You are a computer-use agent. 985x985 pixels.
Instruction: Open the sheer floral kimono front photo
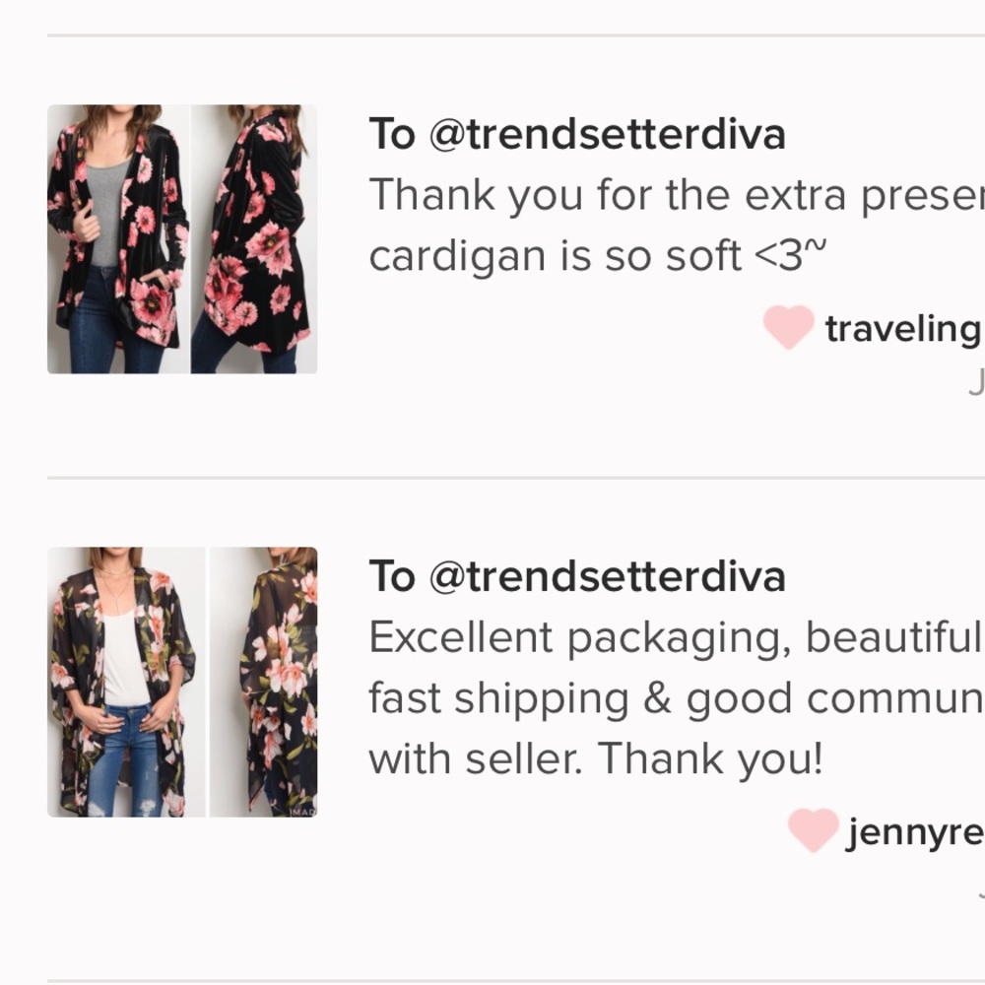126,682
